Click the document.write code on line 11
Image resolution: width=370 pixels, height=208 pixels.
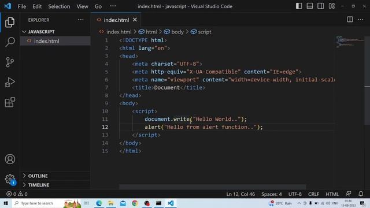click(195, 119)
